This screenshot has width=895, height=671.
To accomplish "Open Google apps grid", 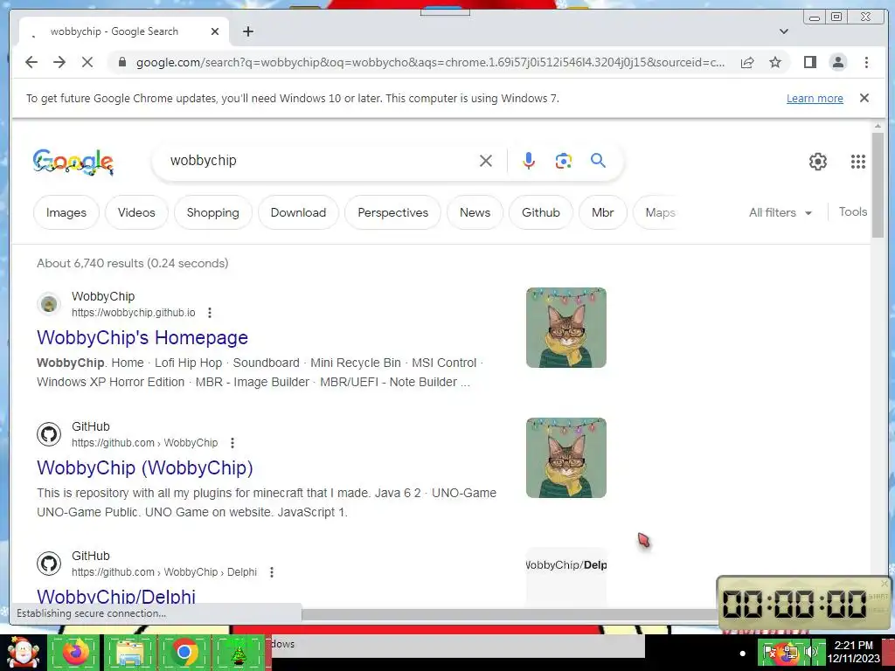I will 858,162.
